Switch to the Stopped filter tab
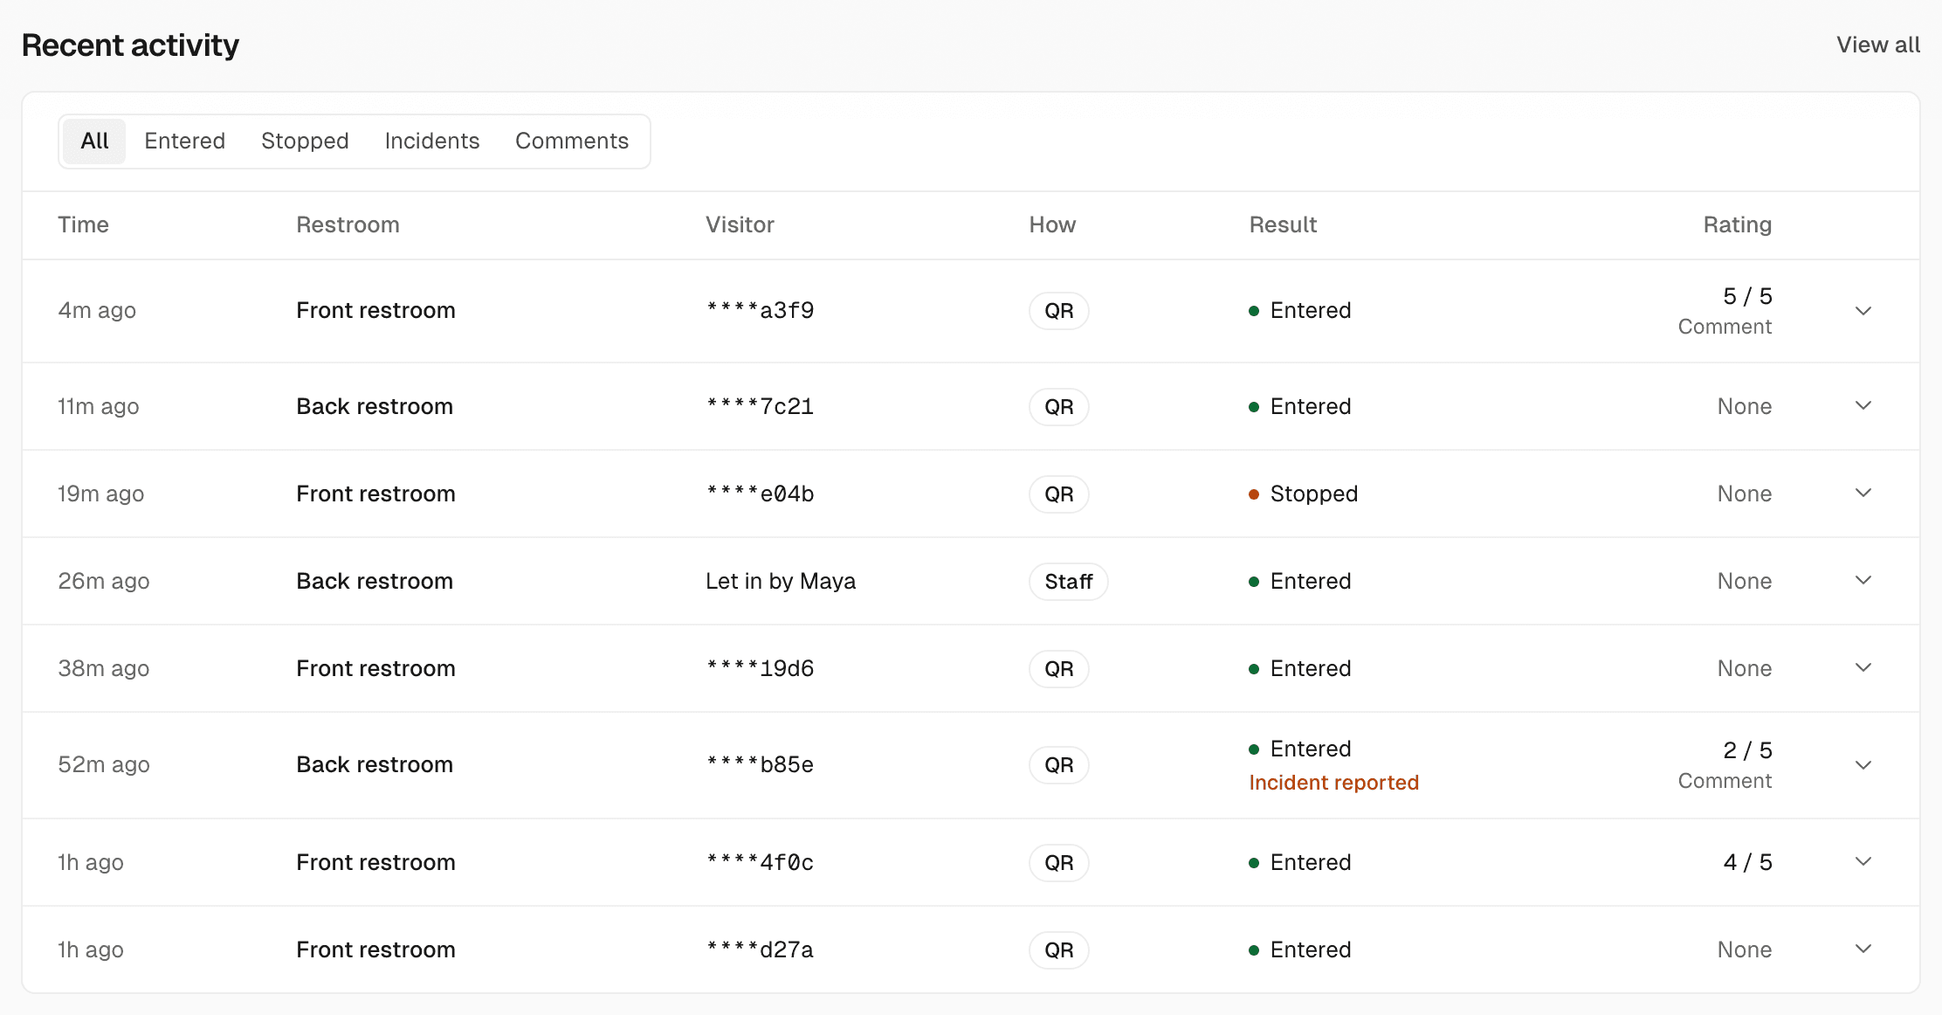1942x1015 pixels. coord(305,141)
